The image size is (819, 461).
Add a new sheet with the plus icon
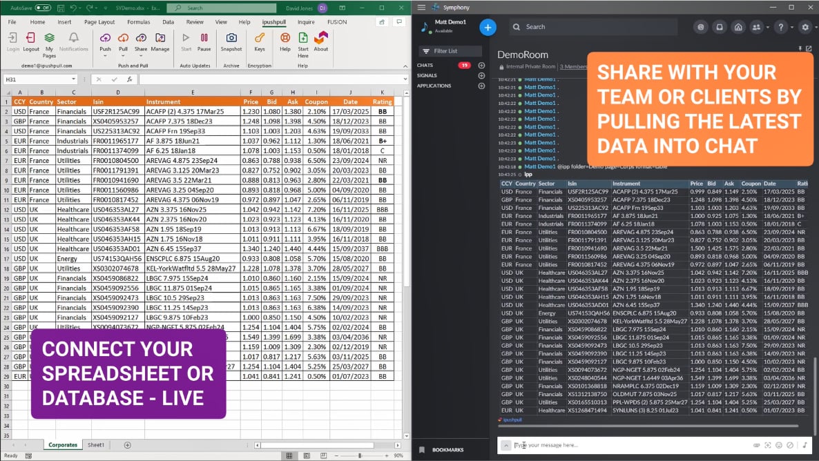coord(128,445)
